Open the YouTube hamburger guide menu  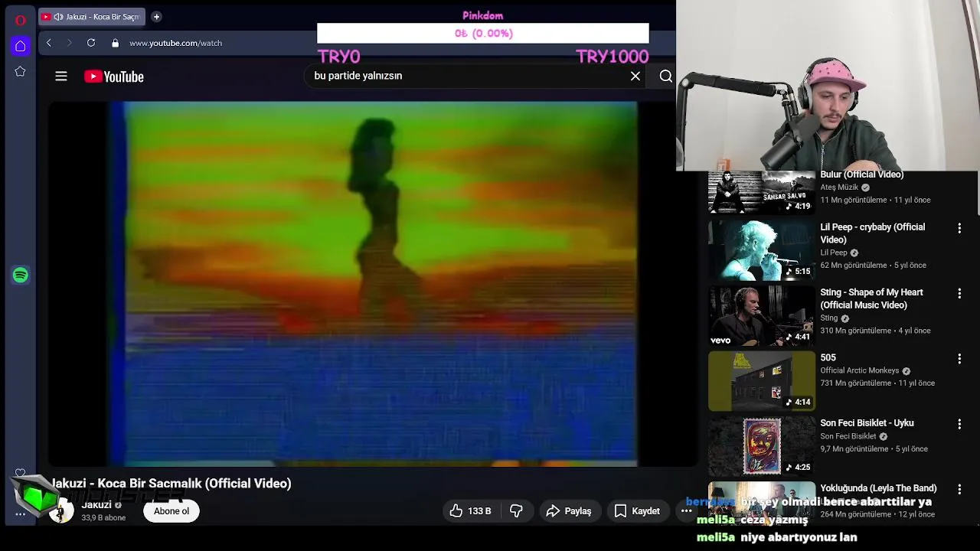(61, 76)
